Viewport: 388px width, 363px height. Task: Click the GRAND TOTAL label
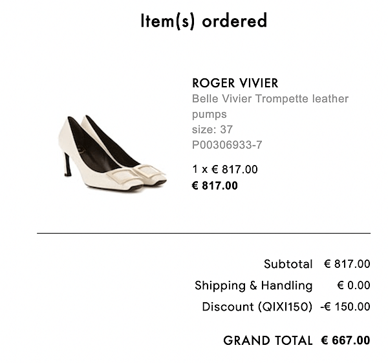268,340
